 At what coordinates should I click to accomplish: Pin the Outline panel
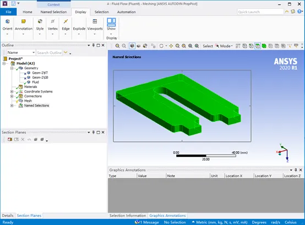94,45
